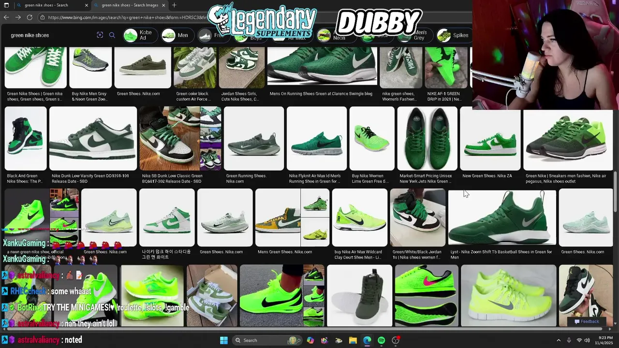Image resolution: width=619 pixels, height=348 pixels.
Task: Open Jordan Shoes Girls thumbnail
Action: pos(241,67)
